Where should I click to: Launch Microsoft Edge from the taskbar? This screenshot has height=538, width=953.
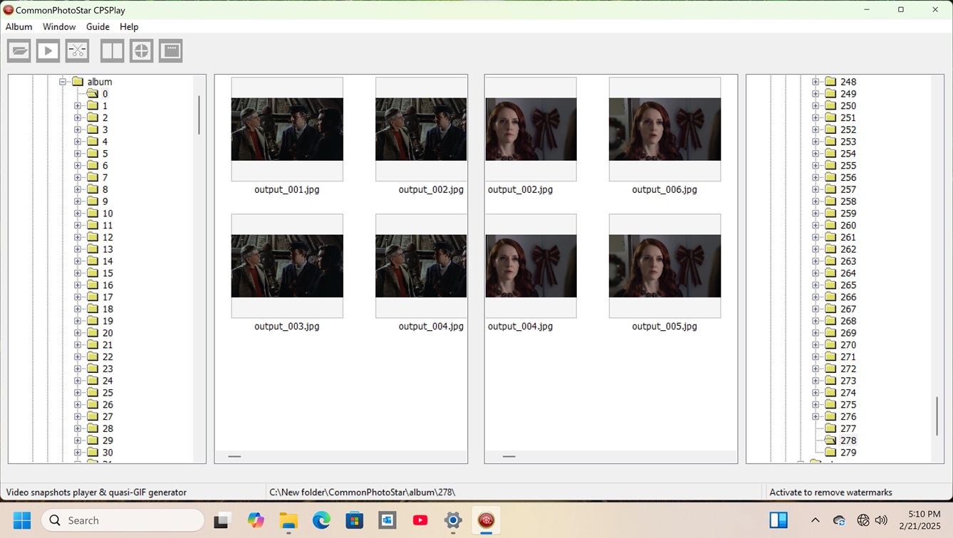[321, 520]
